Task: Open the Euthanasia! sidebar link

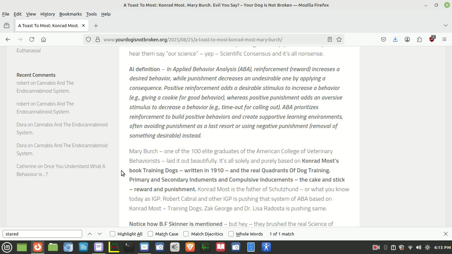Action: pos(29,50)
